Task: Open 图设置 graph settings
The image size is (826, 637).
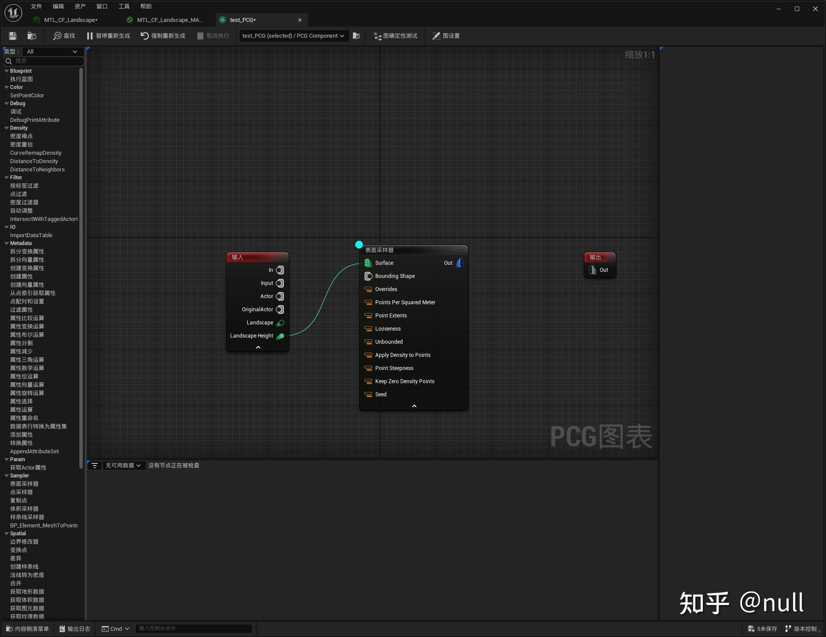Action: coord(445,36)
